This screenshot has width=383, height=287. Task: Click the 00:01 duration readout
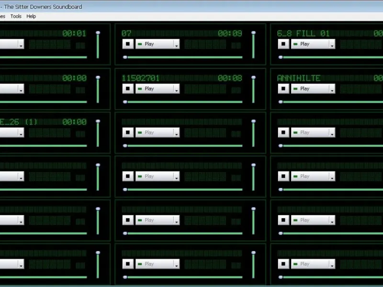point(74,33)
